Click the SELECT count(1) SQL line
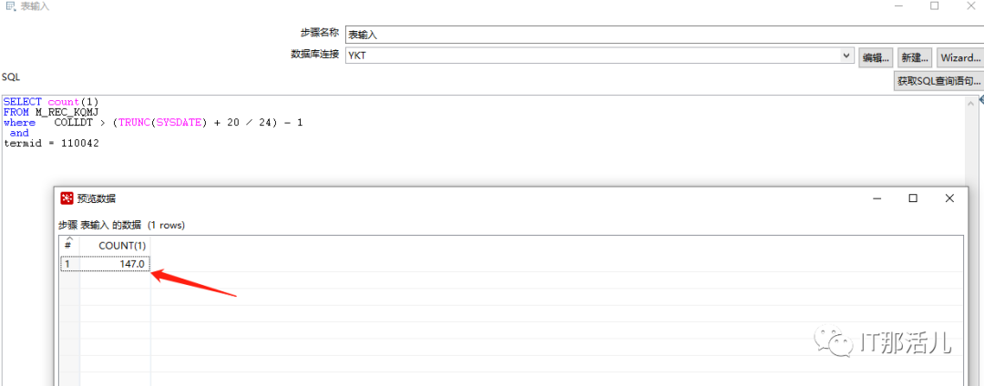This screenshot has height=386, width=984. 51,102
